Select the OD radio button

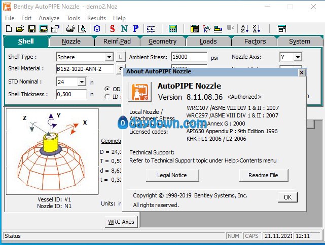[x=107, y=89]
